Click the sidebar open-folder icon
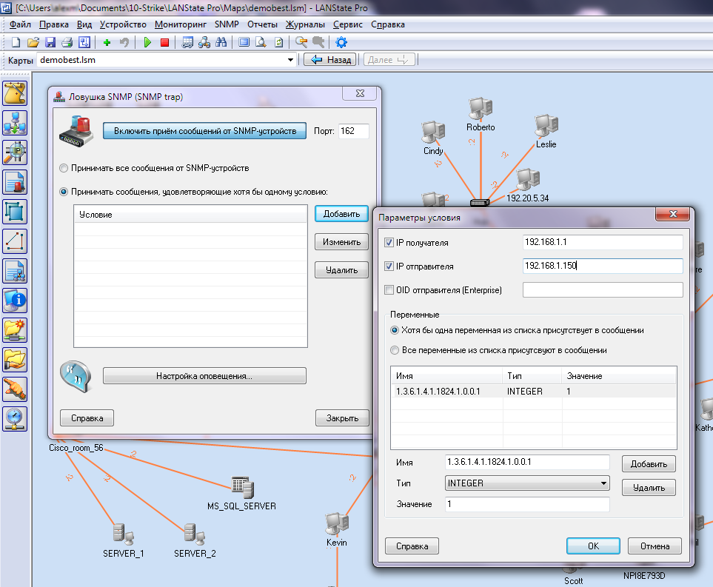 (15, 359)
